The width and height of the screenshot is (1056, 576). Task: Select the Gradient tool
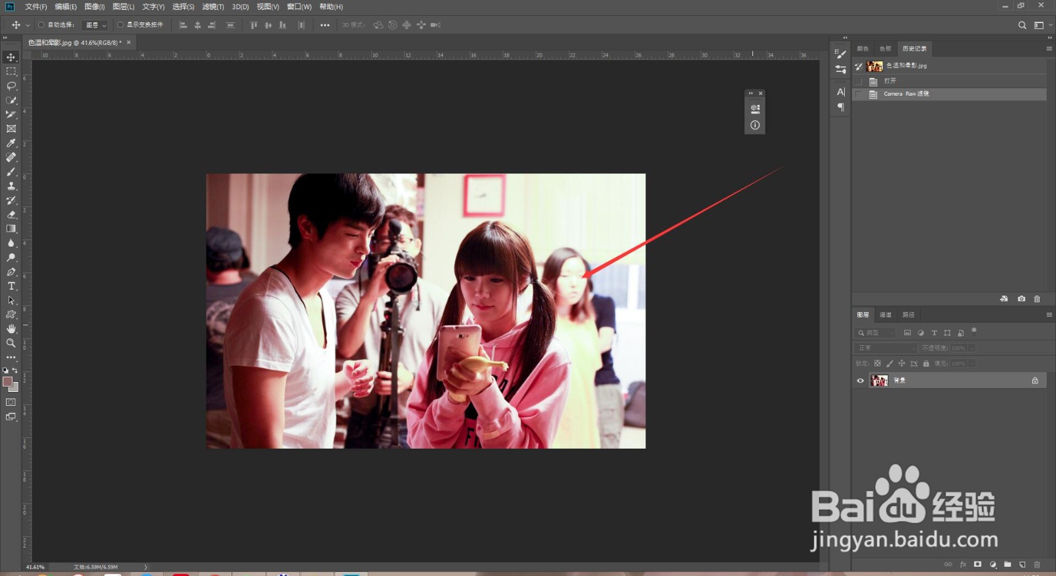point(11,229)
